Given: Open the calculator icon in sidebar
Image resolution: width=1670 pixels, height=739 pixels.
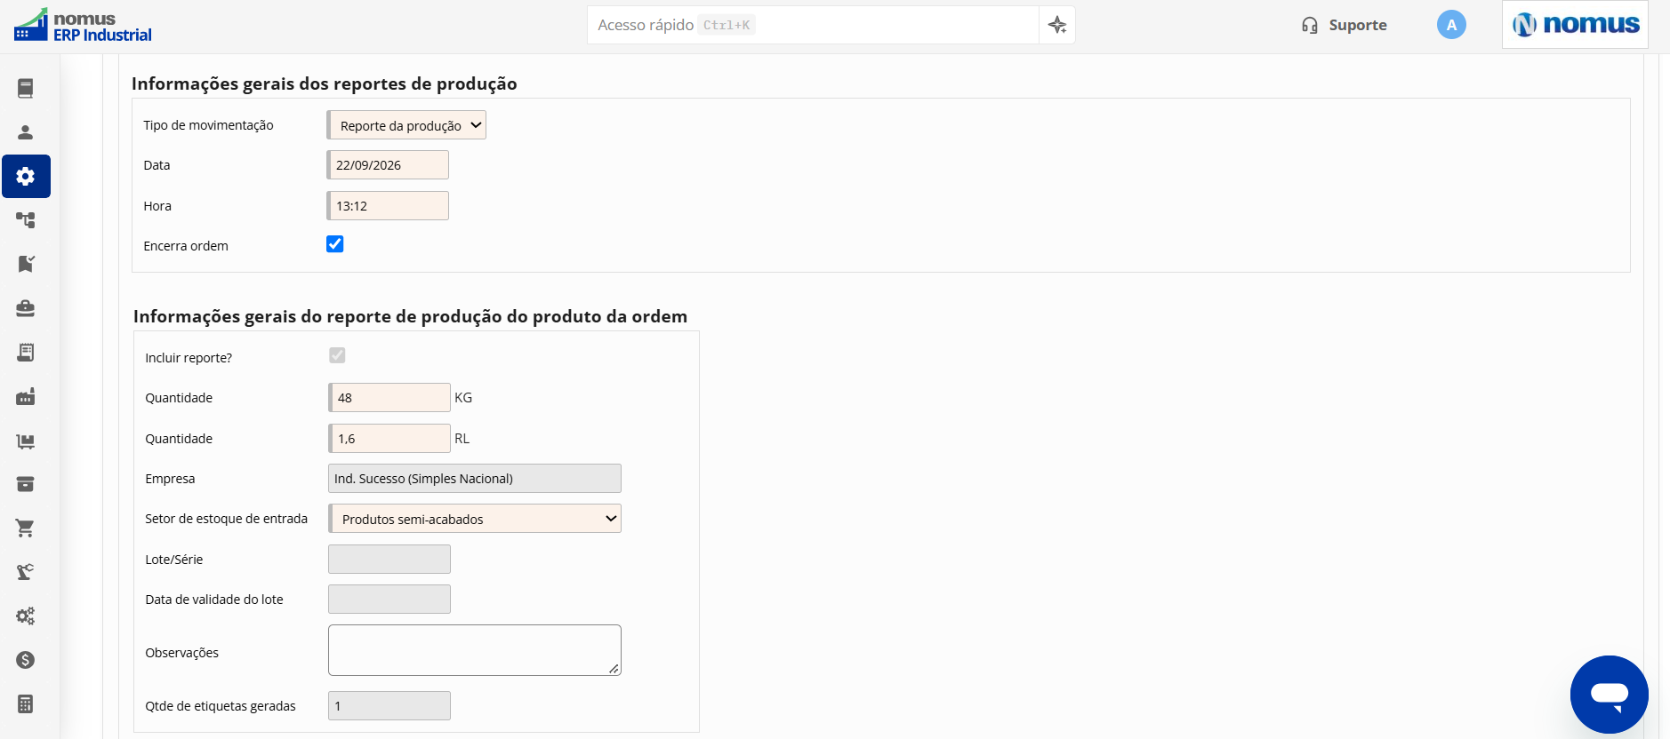Looking at the screenshot, I should tap(26, 704).
